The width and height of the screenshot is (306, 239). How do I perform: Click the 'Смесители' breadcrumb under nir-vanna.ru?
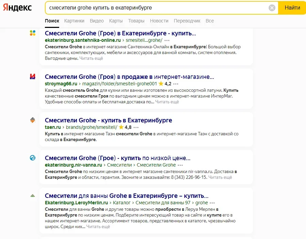point(119,165)
